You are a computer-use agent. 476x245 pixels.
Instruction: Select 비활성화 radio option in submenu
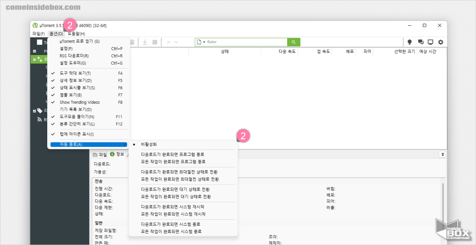pyautogui.click(x=183, y=144)
